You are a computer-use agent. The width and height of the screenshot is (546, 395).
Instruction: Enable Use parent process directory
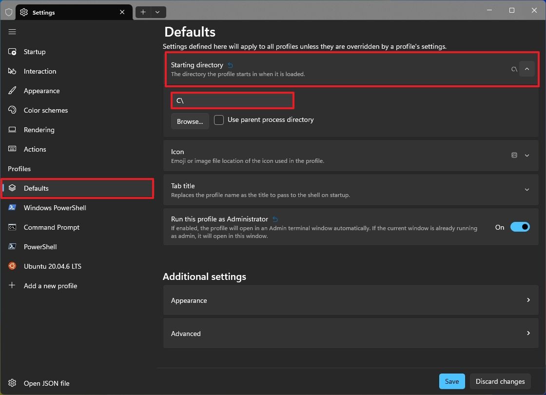pos(219,119)
